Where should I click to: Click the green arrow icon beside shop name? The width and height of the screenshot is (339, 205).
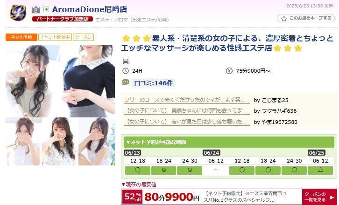tap(46, 9)
